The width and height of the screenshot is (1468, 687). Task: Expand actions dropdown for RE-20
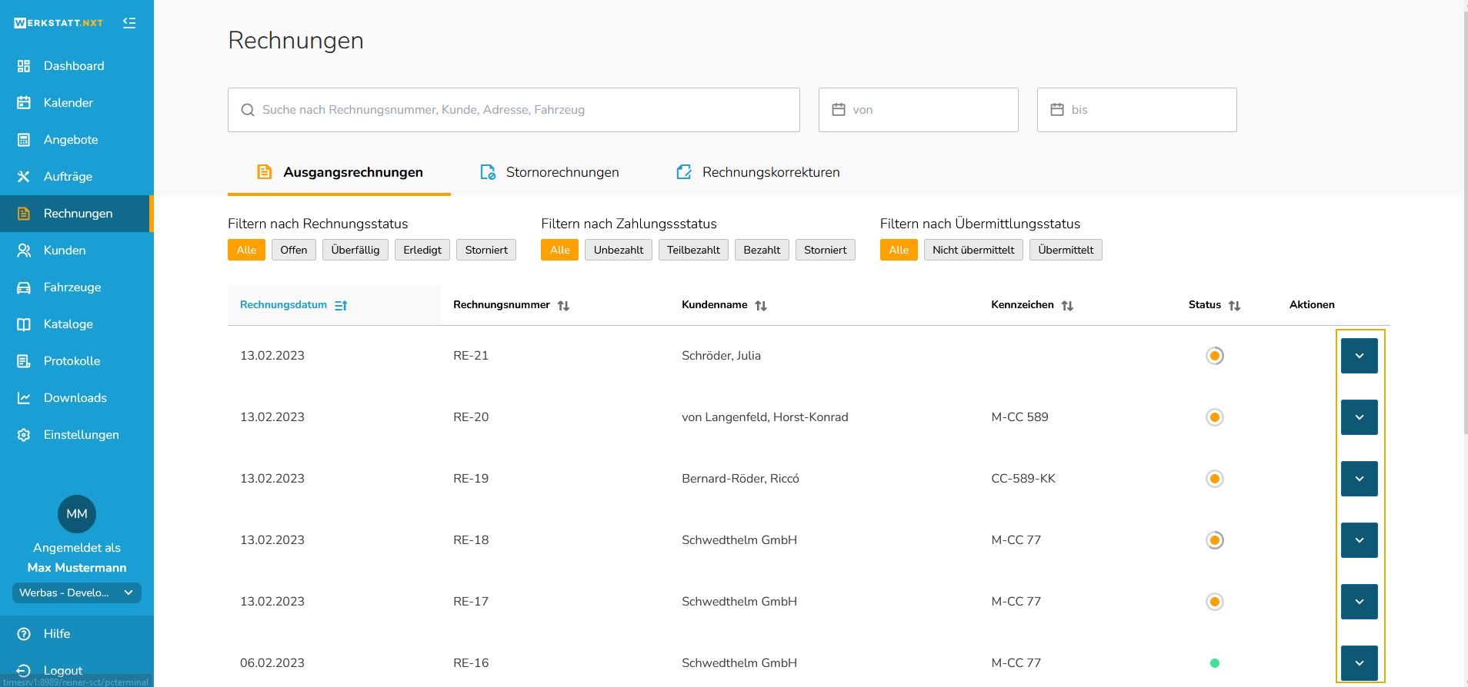coord(1360,417)
